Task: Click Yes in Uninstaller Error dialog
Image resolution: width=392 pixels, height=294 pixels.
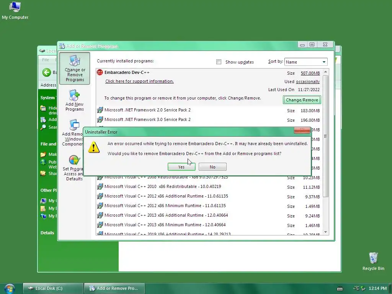Action: click(181, 167)
